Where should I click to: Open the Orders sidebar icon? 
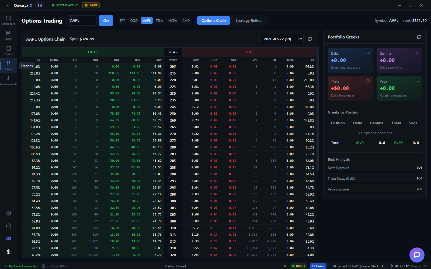8,50
